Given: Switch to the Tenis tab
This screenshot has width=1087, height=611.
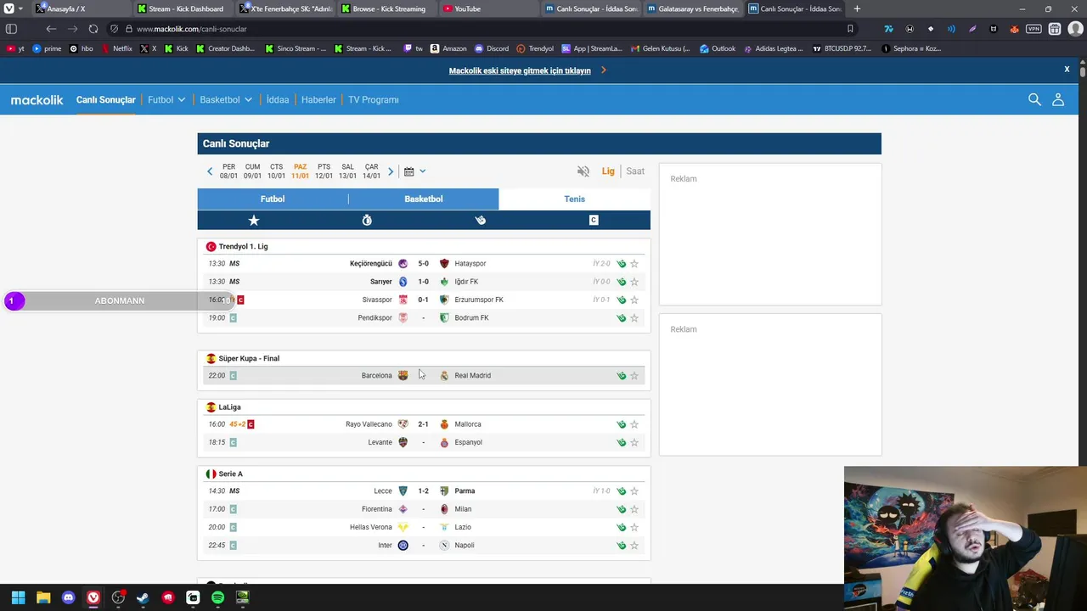Looking at the screenshot, I should pos(575,199).
